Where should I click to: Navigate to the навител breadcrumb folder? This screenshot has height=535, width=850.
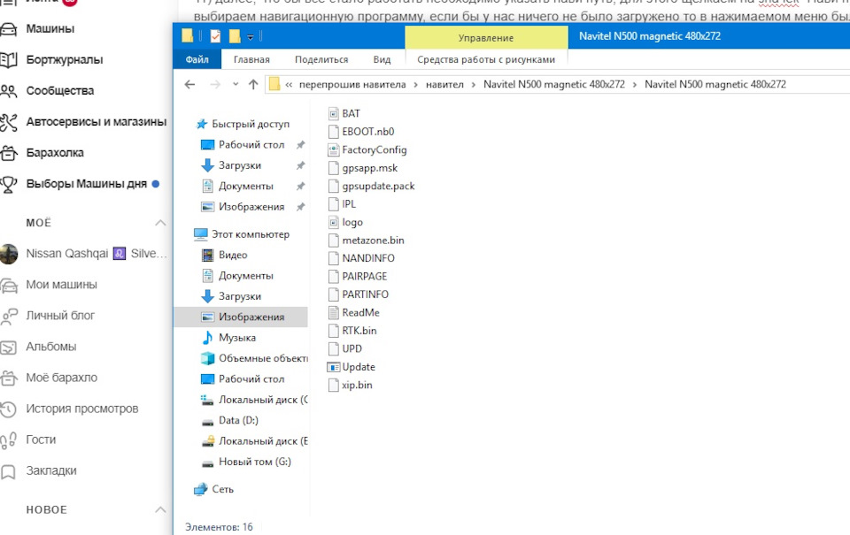[x=444, y=85]
